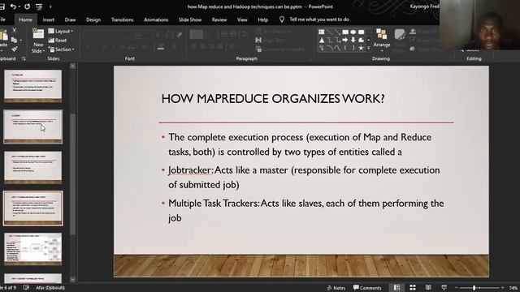Expand the shapes gallery More arrow
The height and width of the screenshot is (292, 520).
click(368, 49)
